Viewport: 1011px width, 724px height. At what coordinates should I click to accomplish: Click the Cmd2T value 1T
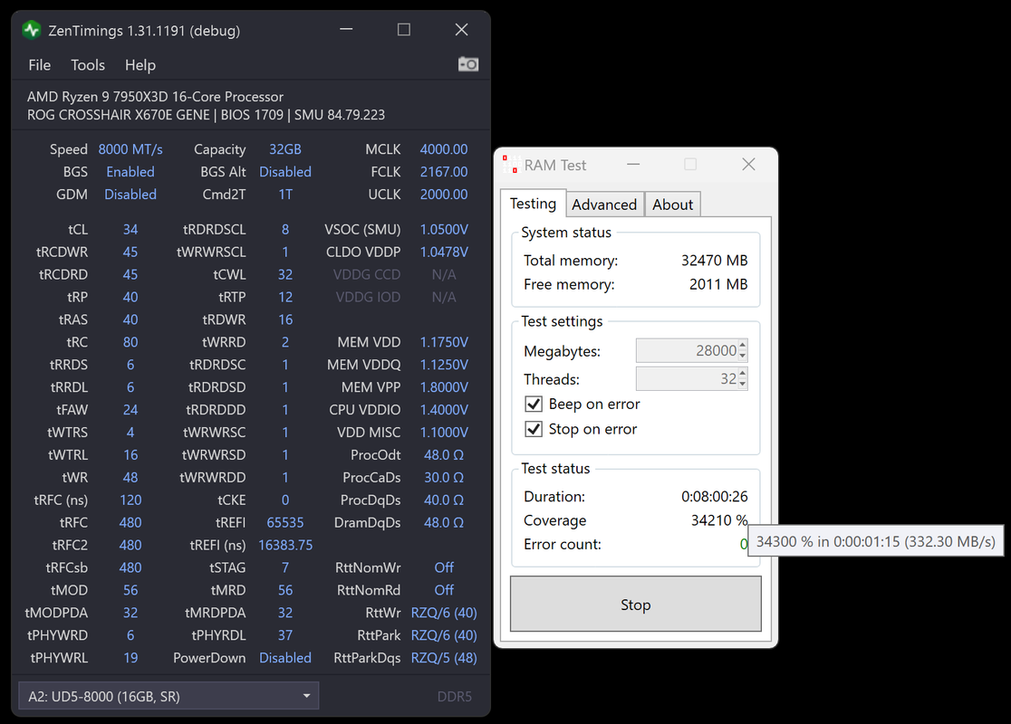coord(285,195)
